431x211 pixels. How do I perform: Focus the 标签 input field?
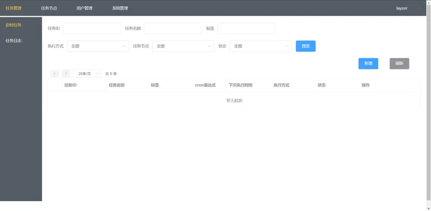pos(246,28)
